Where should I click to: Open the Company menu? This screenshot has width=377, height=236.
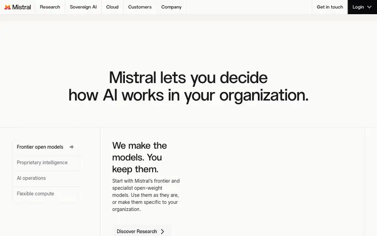(172, 7)
